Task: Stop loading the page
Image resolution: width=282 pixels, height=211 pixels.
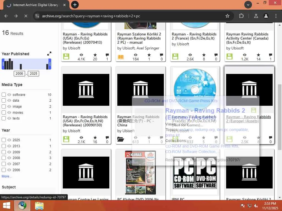Action: 26,16
